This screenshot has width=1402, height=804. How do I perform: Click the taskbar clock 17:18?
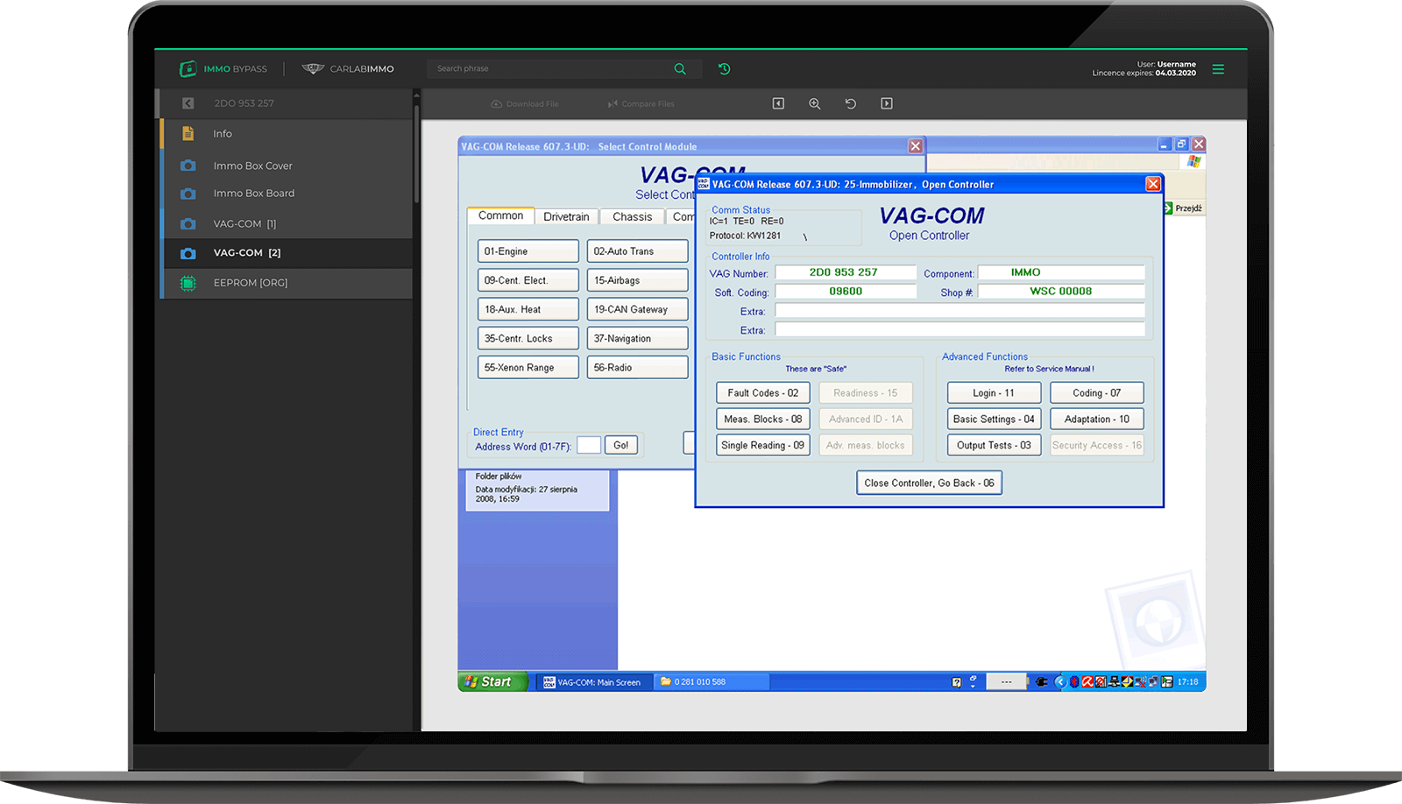click(x=1187, y=681)
